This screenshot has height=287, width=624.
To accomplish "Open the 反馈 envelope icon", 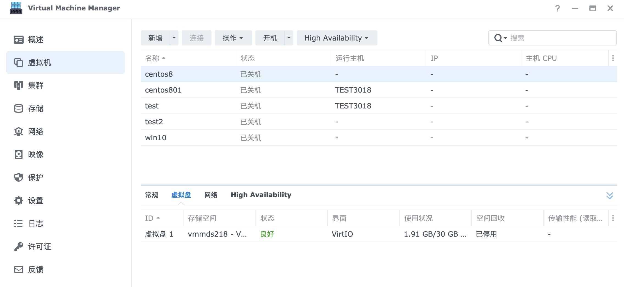I will click(x=18, y=269).
